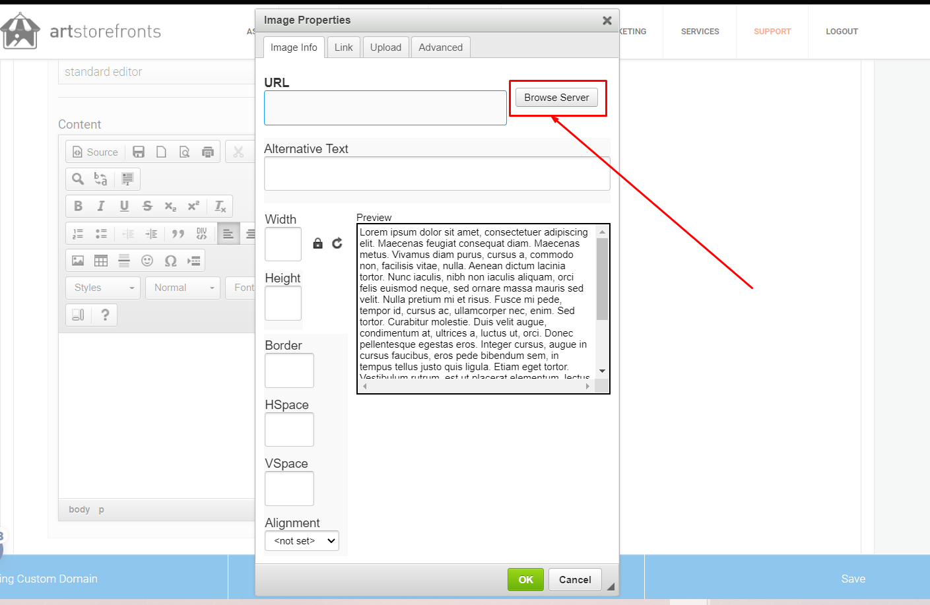This screenshot has height=605, width=930.
Task: Open the Smiley emoticon picker
Action: coord(147,261)
